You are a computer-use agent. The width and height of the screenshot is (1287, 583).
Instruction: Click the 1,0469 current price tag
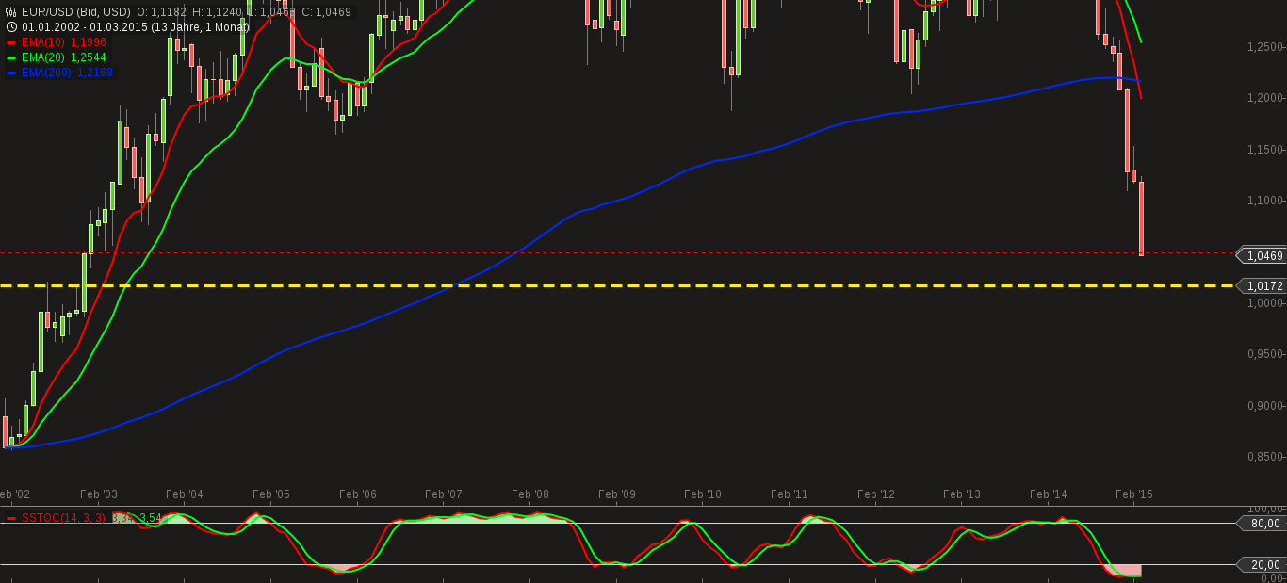pos(1263,255)
